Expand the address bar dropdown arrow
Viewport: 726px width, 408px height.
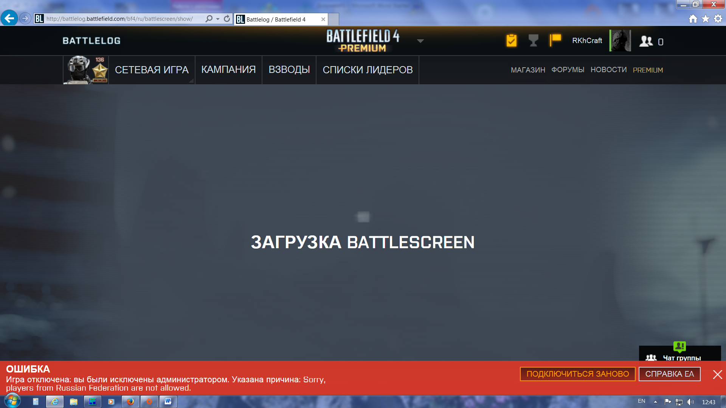point(218,19)
